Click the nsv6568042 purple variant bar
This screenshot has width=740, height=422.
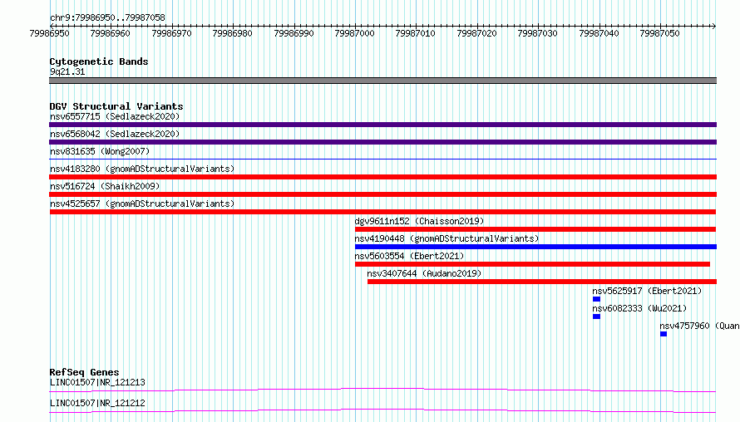pos(382,142)
